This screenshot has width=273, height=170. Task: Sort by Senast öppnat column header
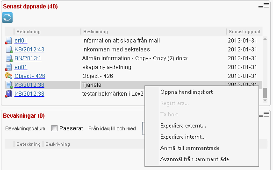[x=244, y=32]
